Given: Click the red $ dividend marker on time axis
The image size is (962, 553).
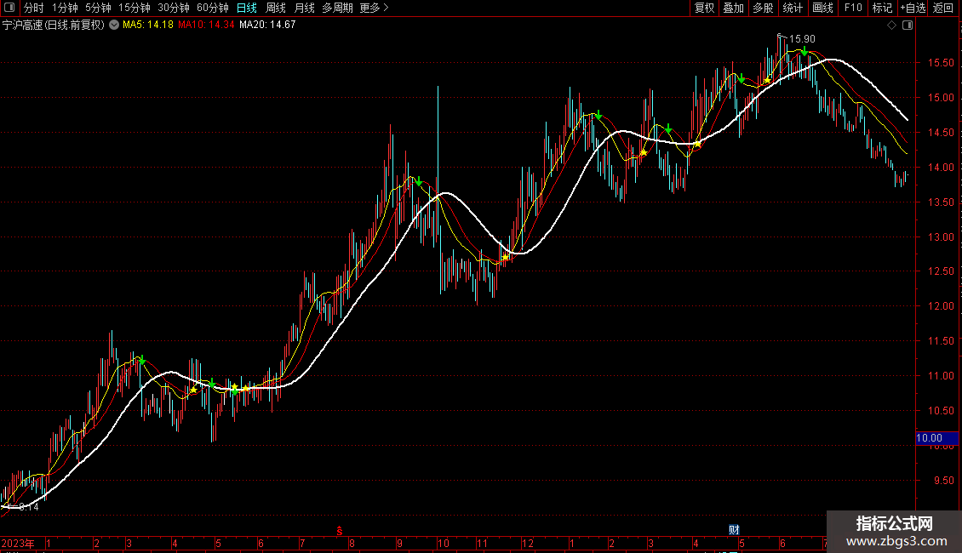Looking at the screenshot, I should tap(339, 531).
